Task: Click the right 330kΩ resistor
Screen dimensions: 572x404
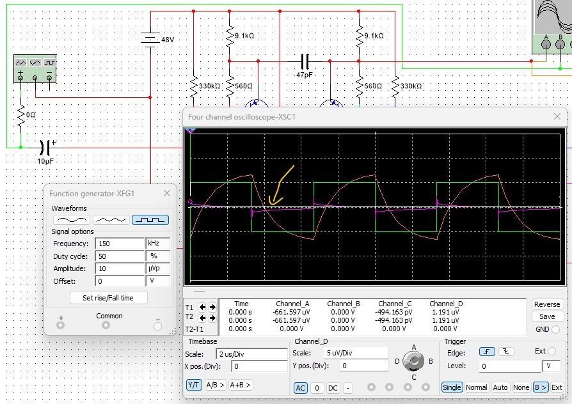Action: tap(395, 87)
